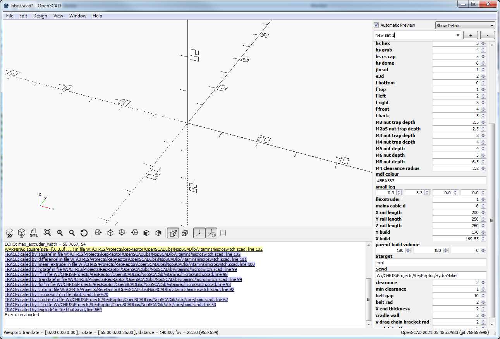The image size is (500, 339).
Task: Edit the mdf colour hex value #BEA587
Action: pos(431,180)
